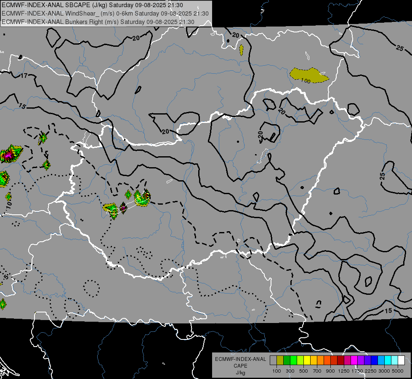Image resolution: width=412 pixels, height=379 pixels.
Task: Click the Bunkers Right title line
Action: [98, 22]
